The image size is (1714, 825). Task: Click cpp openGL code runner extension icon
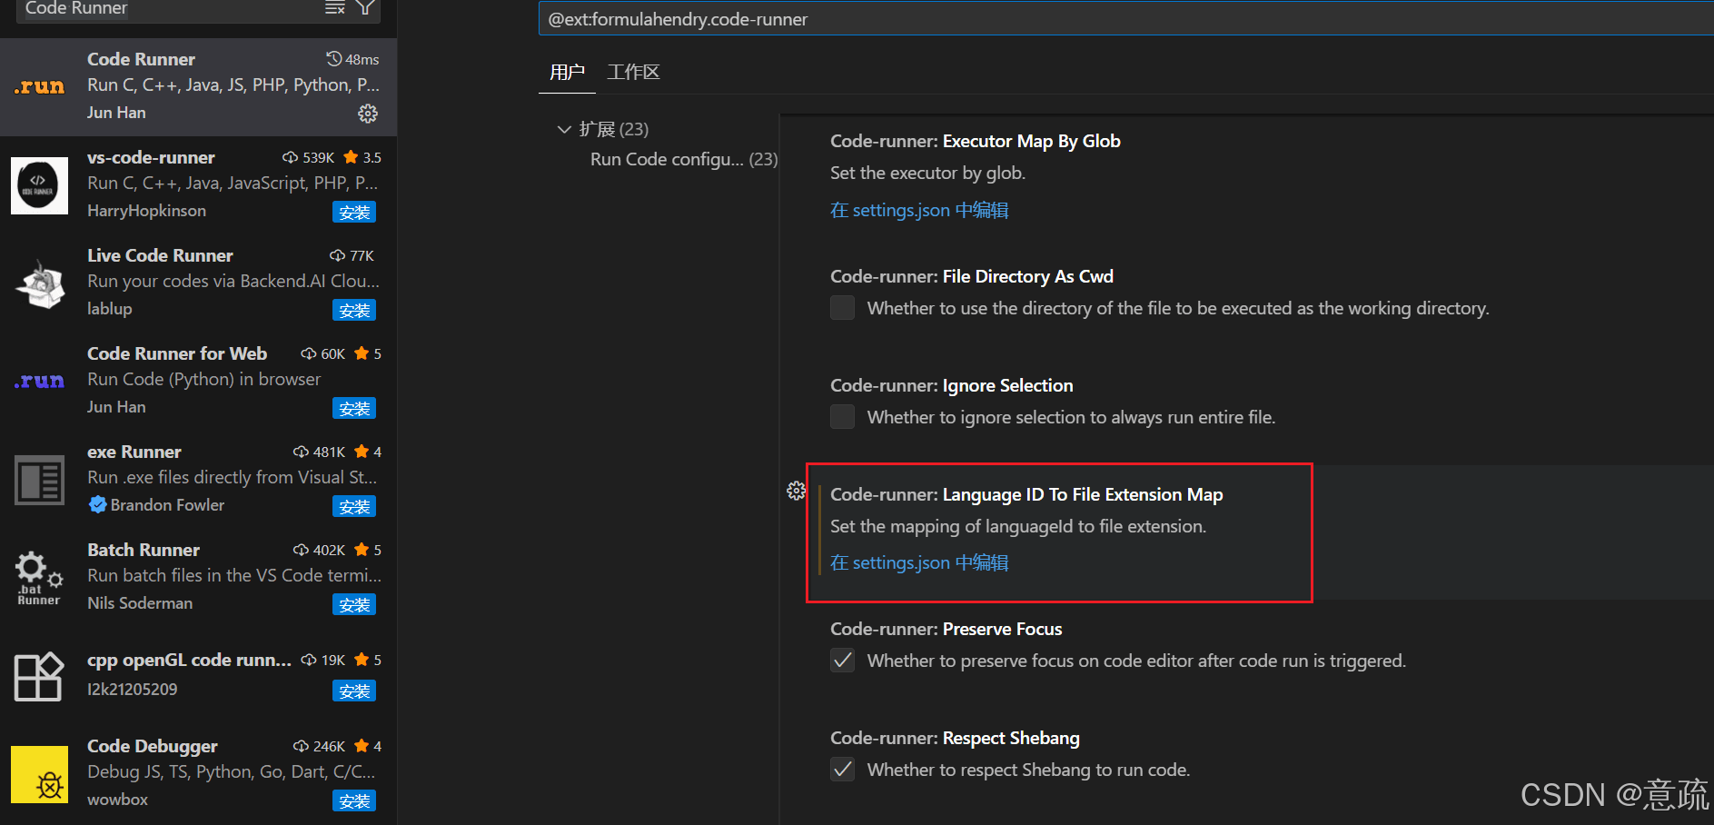tap(39, 677)
